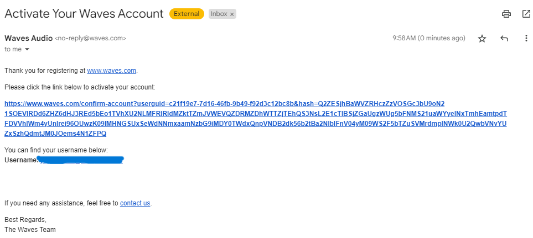Follow the "contact us" link

pyautogui.click(x=135, y=203)
